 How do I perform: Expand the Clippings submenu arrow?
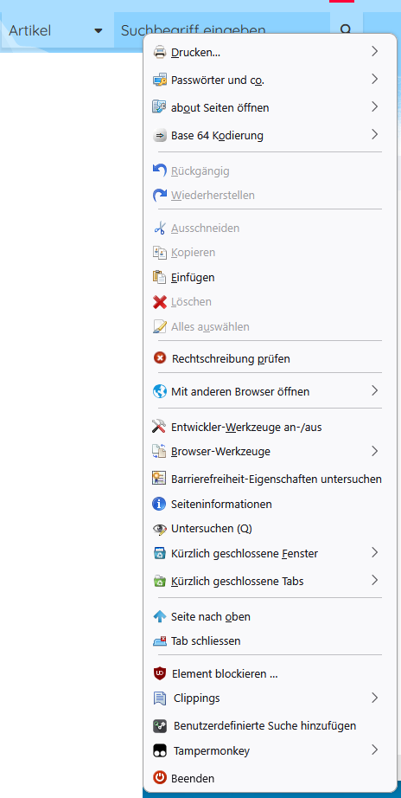374,698
